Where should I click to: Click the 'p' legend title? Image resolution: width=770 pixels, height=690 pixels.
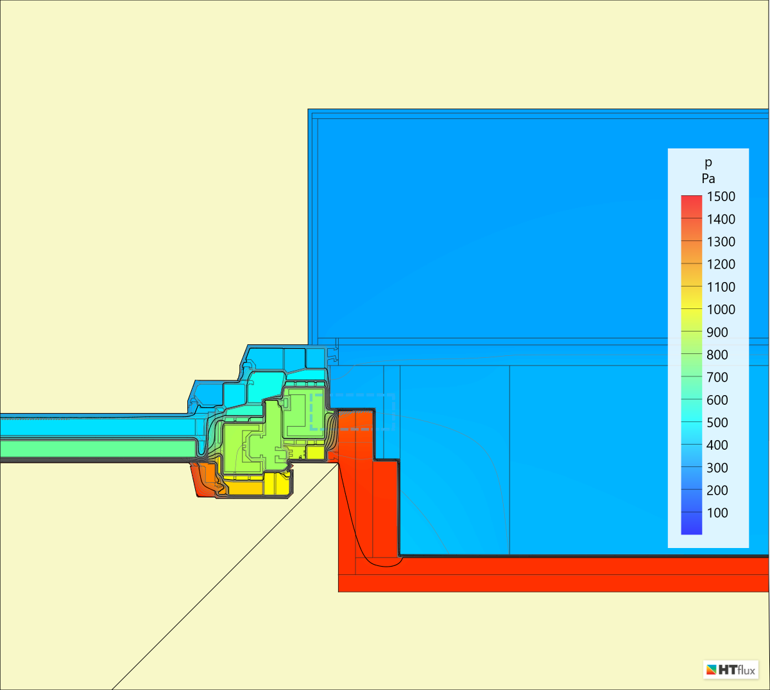[x=708, y=163]
